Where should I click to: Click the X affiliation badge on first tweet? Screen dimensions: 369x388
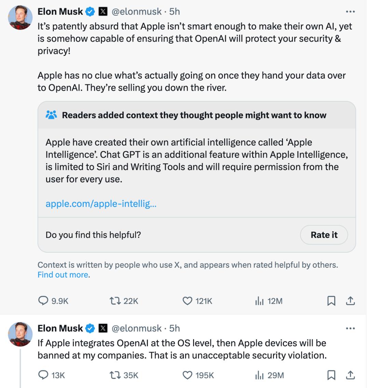(x=103, y=12)
